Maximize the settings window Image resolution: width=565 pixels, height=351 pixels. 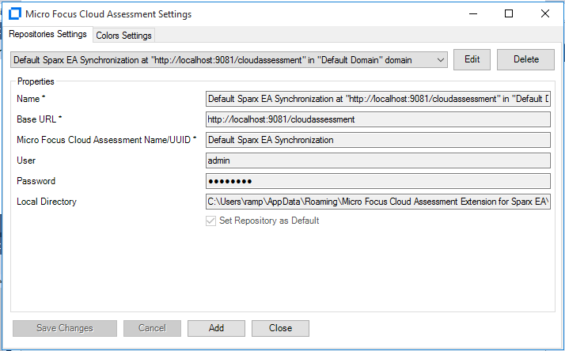509,13
